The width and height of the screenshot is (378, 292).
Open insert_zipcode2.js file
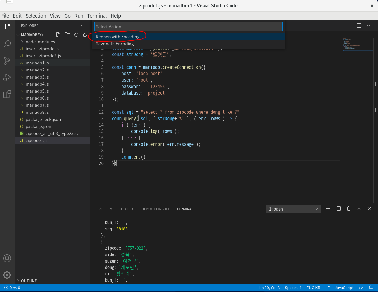tap(52, 56)
